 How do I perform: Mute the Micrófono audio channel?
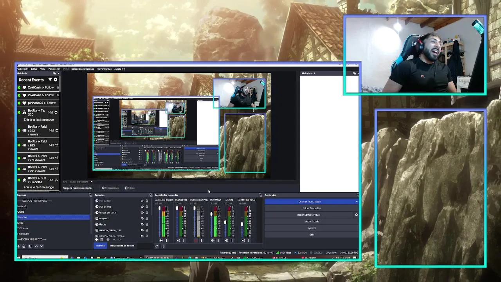213,240
